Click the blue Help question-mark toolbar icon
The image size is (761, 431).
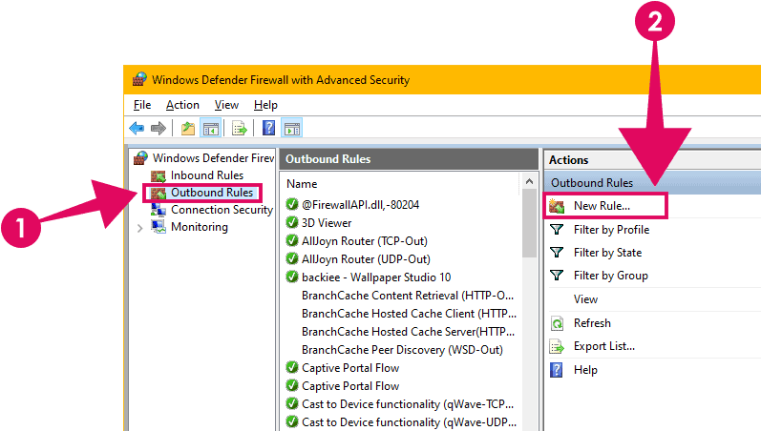268,128
